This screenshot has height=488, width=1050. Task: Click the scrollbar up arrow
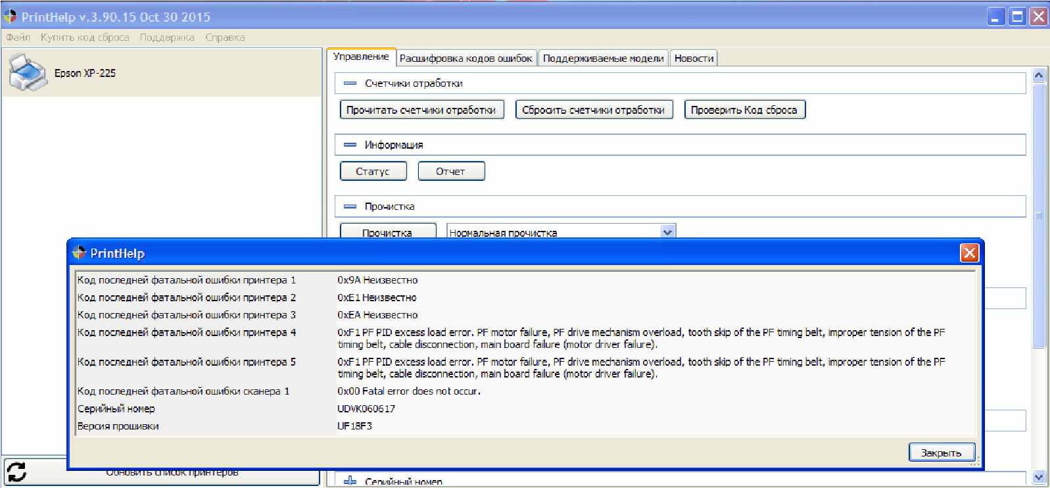click(1039, 75)
